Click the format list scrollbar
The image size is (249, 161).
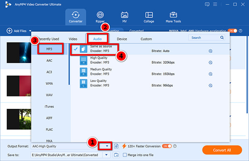coord(69,64)
